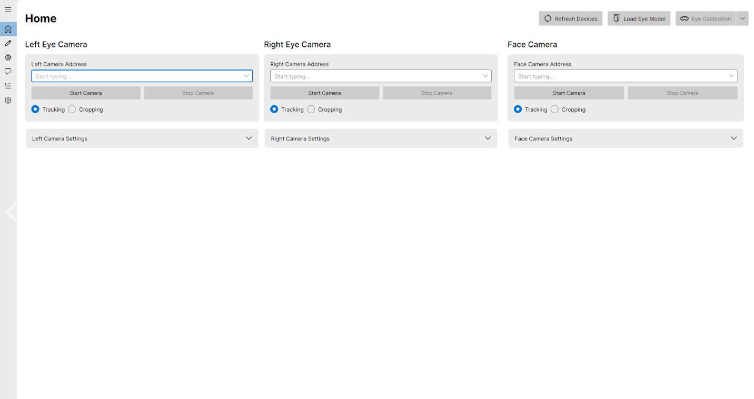Open the chip module page in sidebar

pyautogui.click(x=8, y=57)
